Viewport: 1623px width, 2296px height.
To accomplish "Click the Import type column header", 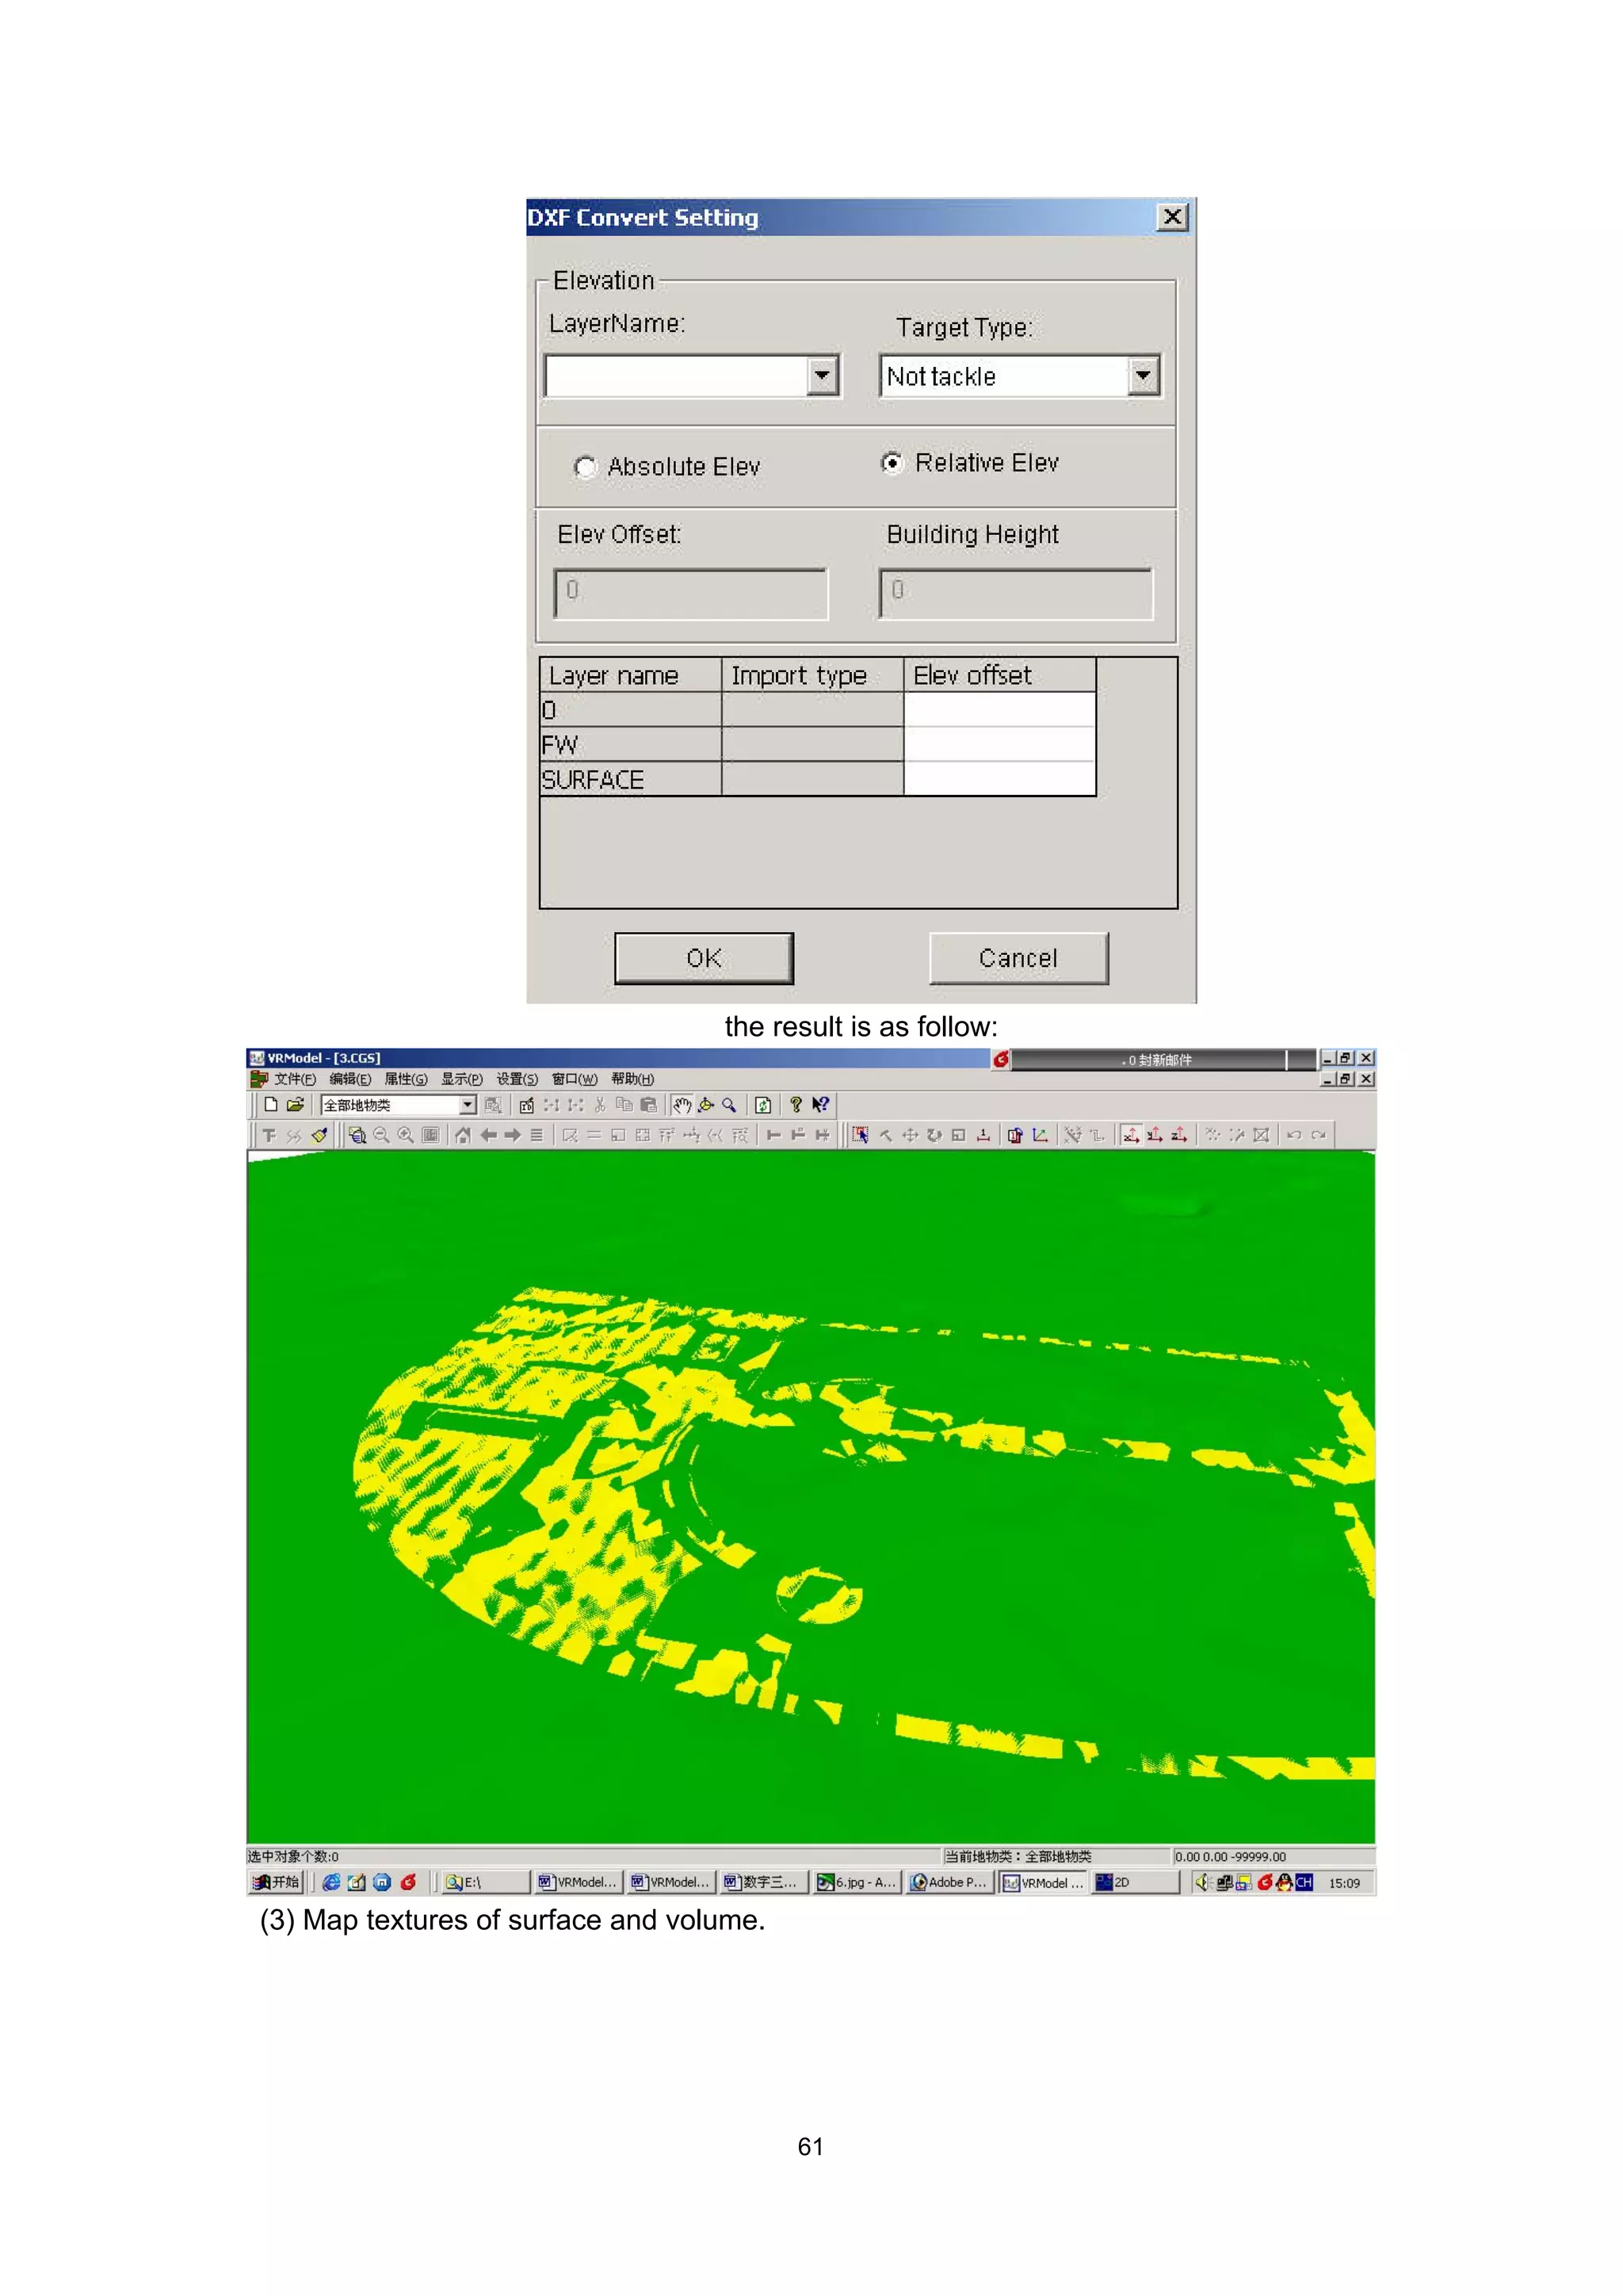I will click(x=812, y=675).
